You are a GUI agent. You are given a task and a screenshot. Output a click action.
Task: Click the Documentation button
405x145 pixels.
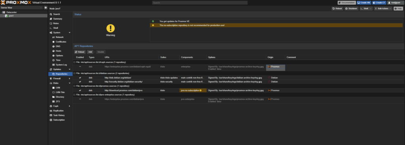[x=346, y=3]
